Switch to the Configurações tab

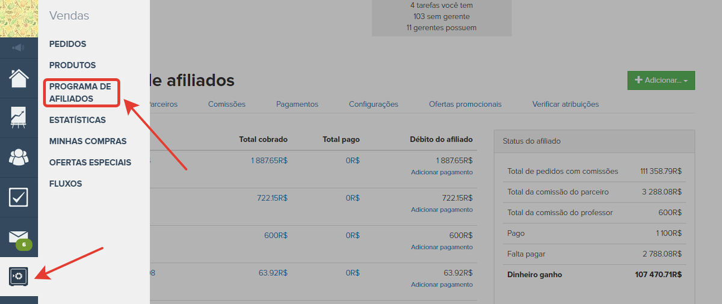coord(373,104)
